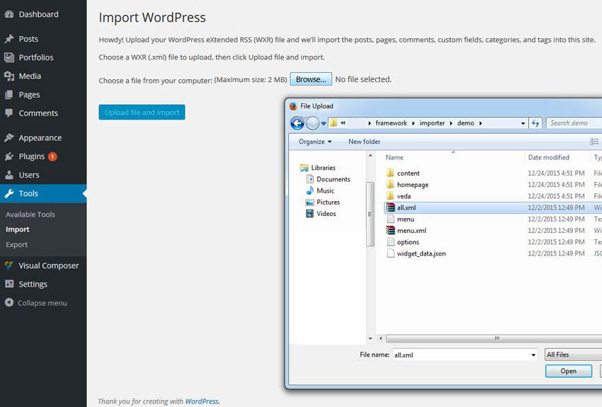Click the Browse... button

(311, 79)
